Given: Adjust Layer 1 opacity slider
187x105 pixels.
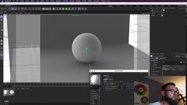Looking at the screenshot, I should click(128, 84).
